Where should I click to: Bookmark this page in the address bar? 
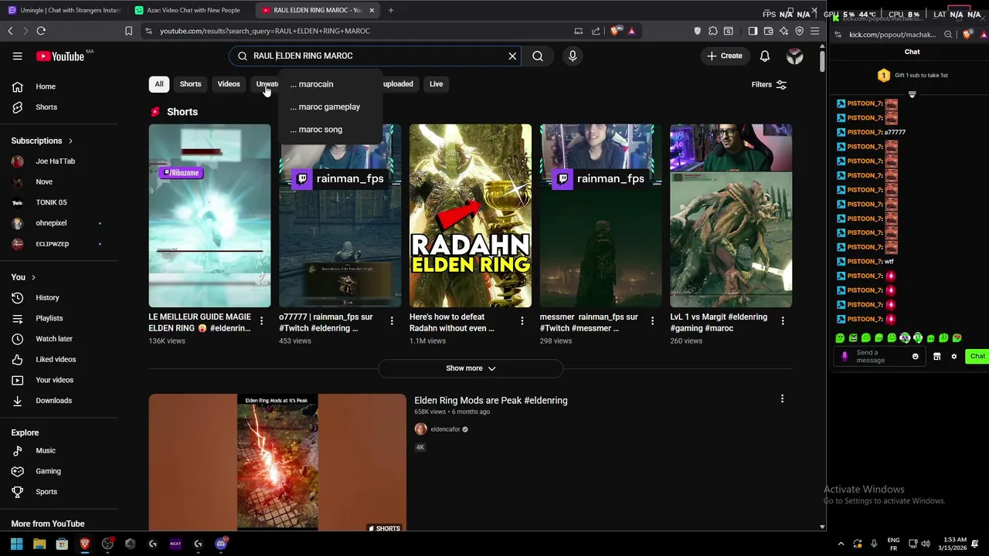click(x=128, y=31)
